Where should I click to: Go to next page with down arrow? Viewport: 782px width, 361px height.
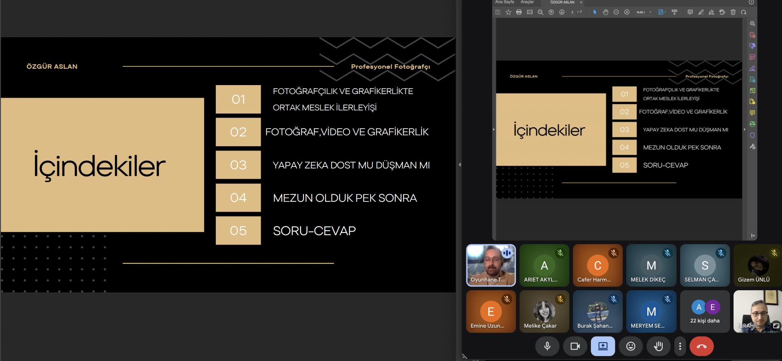[x=562, y=12]
